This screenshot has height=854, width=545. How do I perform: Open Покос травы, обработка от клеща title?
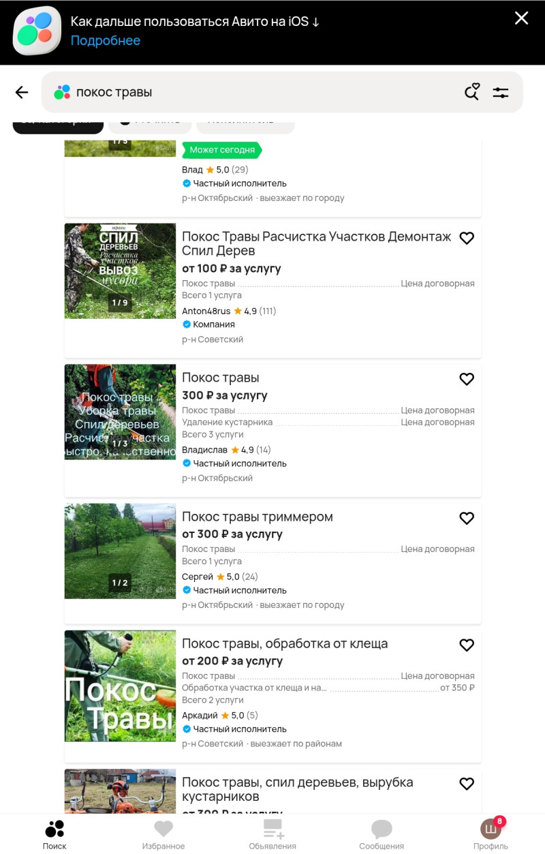click(x=285, y=643)
